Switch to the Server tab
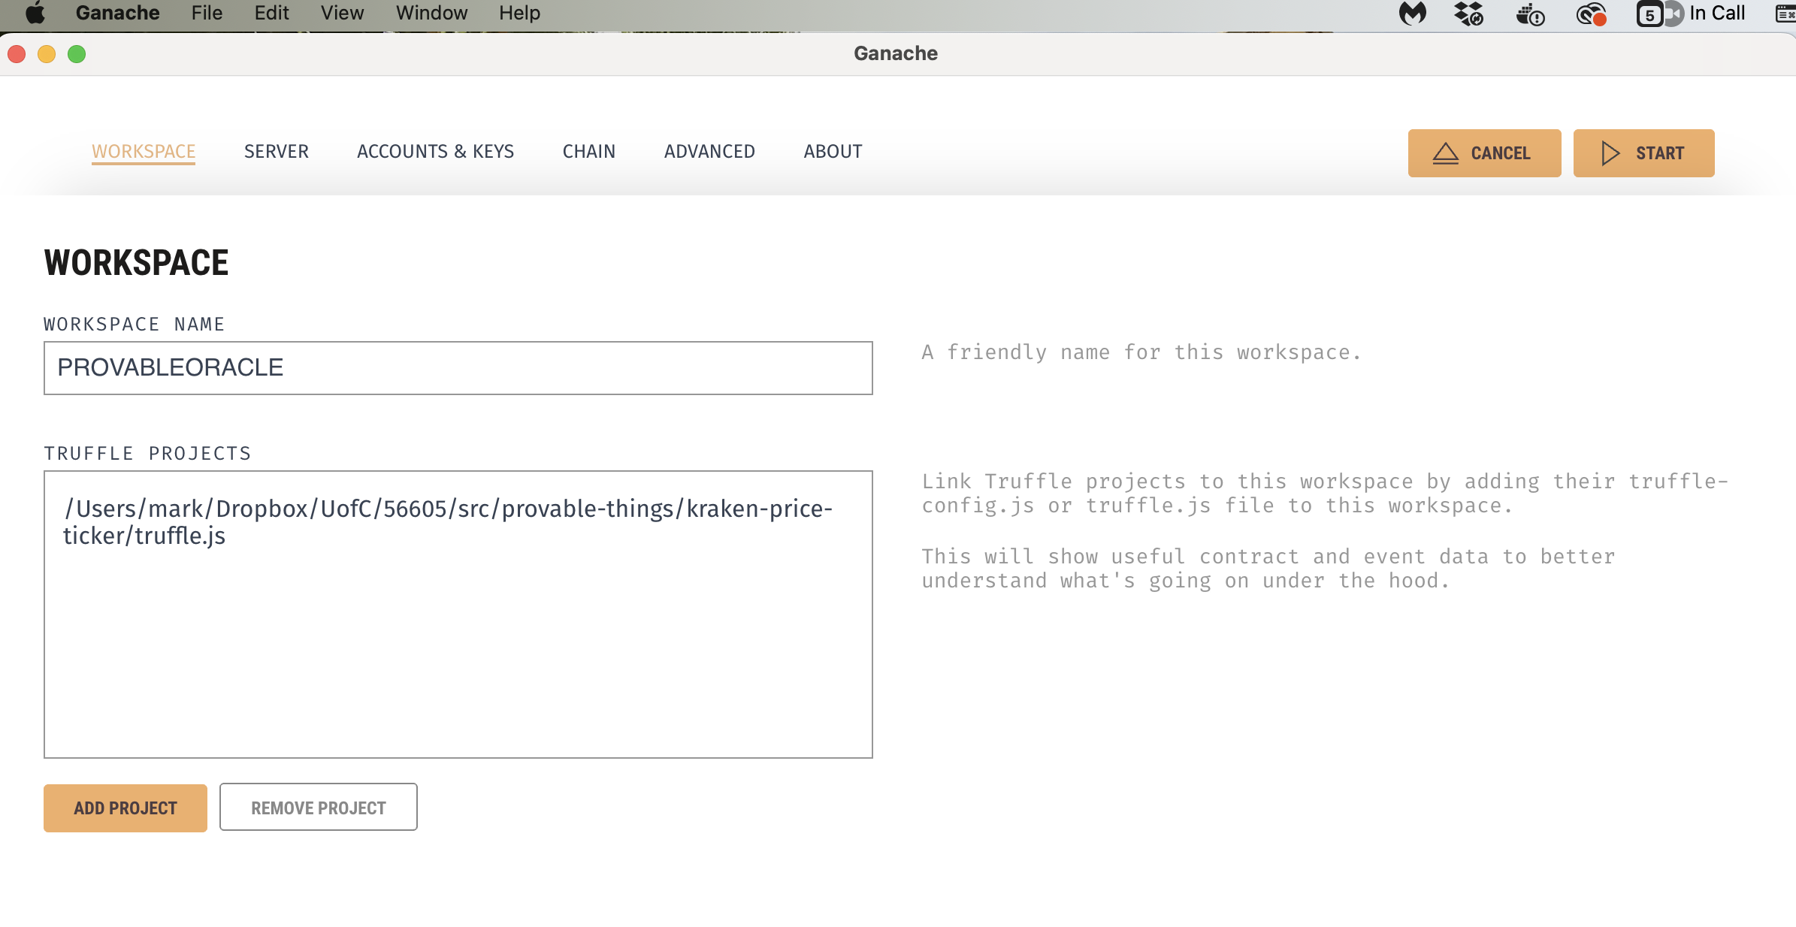Viewport: 1796px width, 927px height. pyautogui.click(x=276, y=152)
